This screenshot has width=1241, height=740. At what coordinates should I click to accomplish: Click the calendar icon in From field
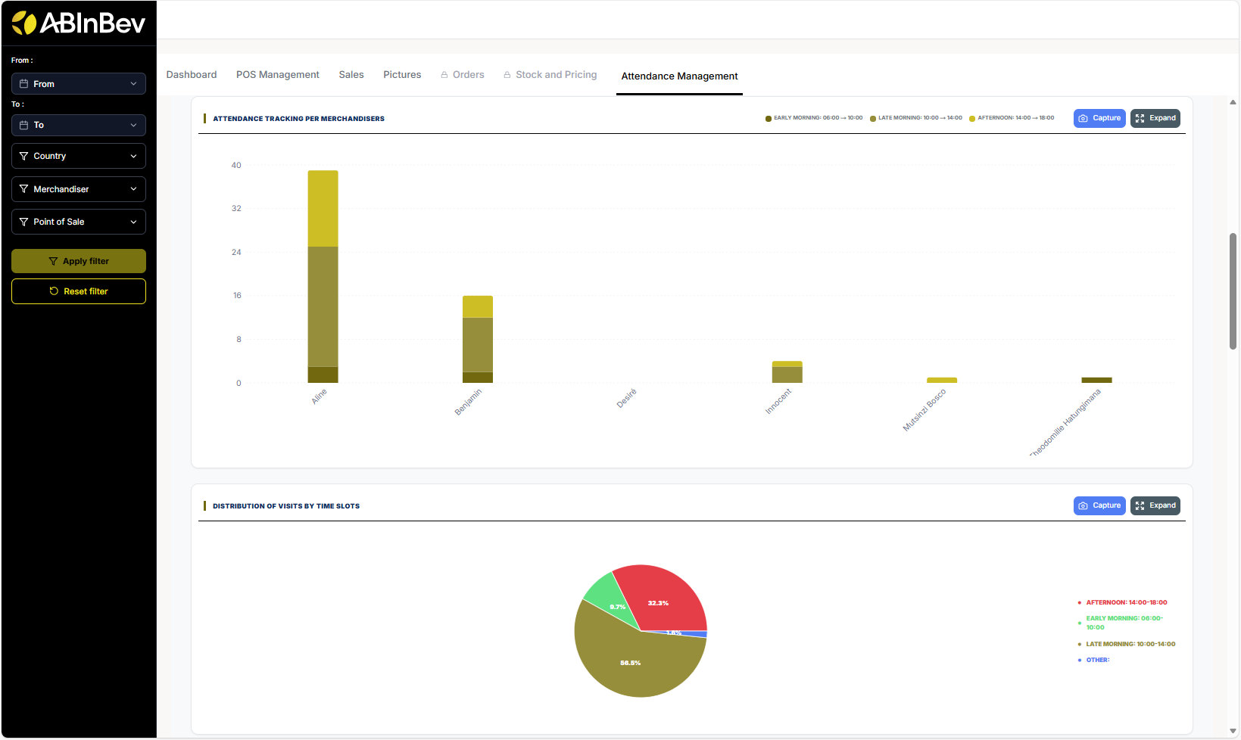click(x=24, y=84)
